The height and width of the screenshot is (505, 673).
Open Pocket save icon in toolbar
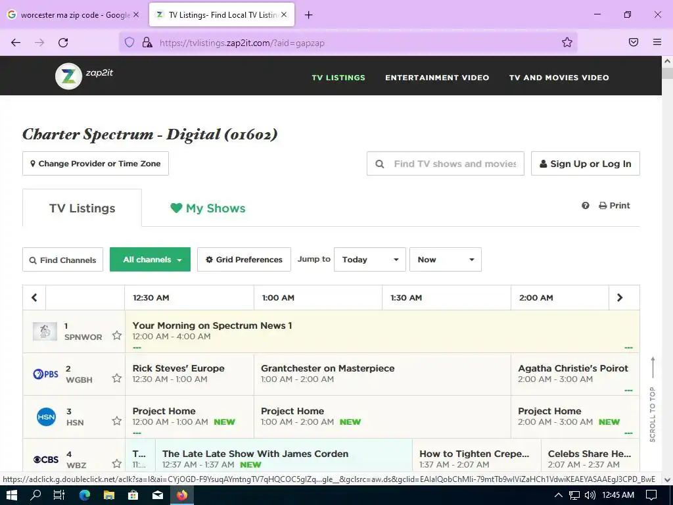(634, 42)
